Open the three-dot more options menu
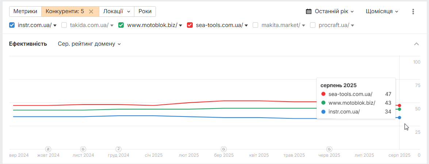Screen dimensions: 429x164 coord(413,11)
